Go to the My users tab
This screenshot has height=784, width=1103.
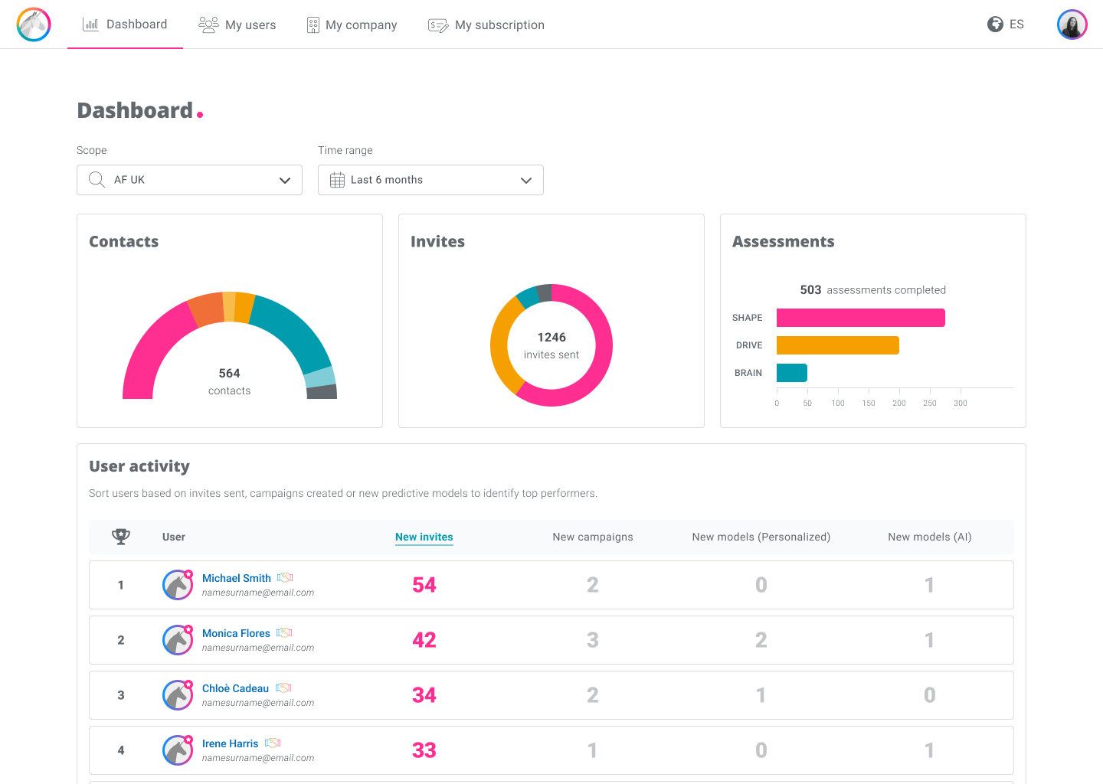(237, 24)
